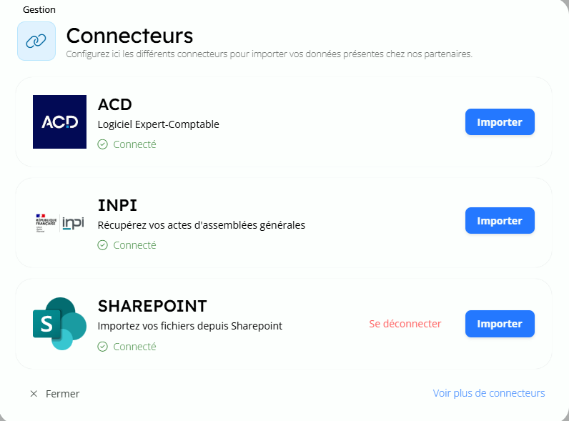Click SharePoint's green Connecté status text
Screen dimensions: 569x421
[x=134, y=347]
